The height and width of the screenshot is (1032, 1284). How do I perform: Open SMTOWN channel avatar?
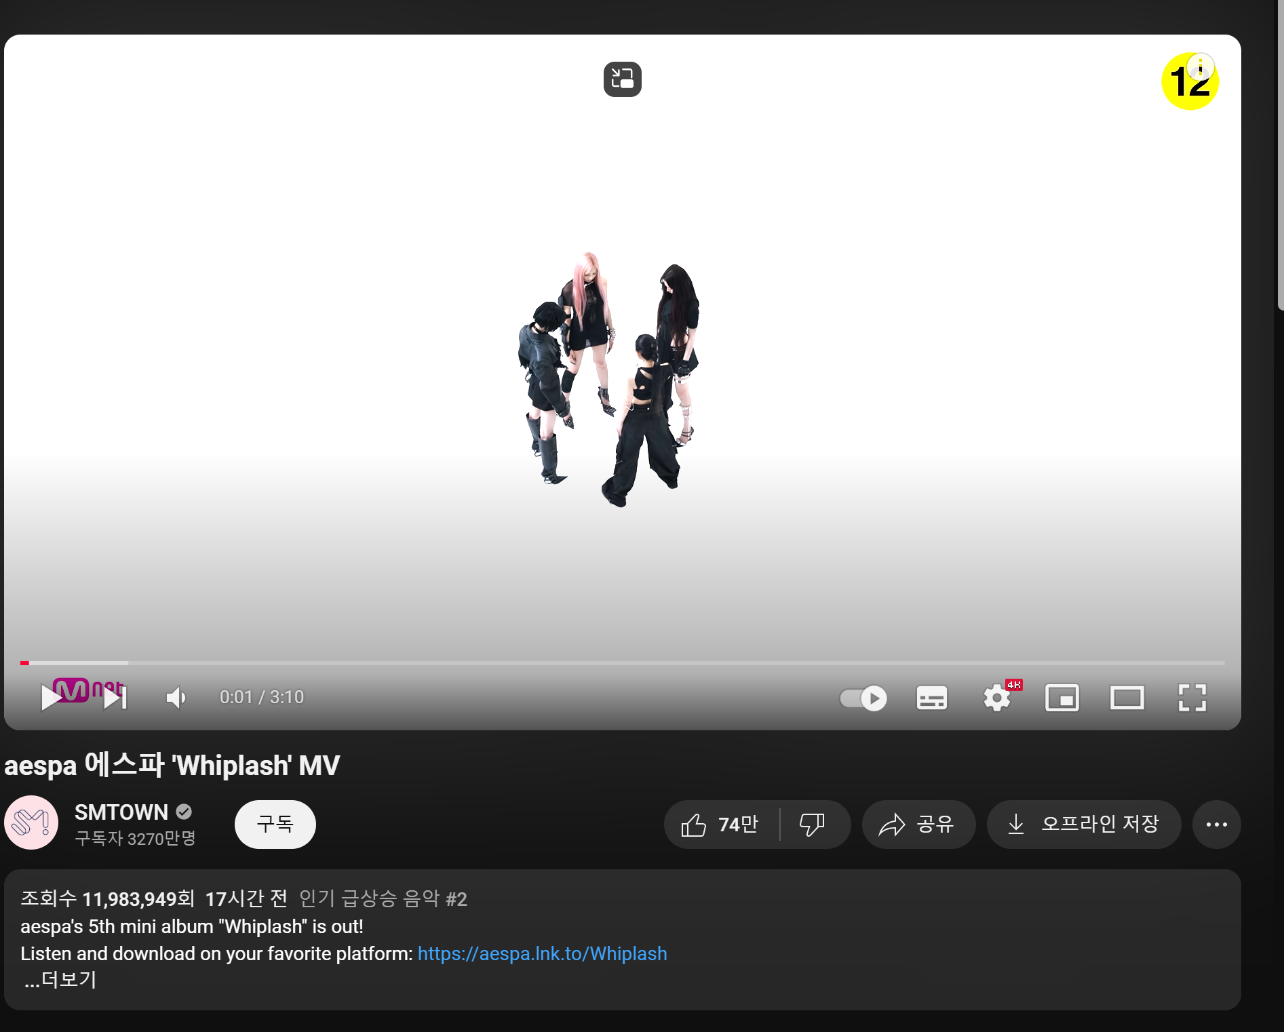point(31,822)
